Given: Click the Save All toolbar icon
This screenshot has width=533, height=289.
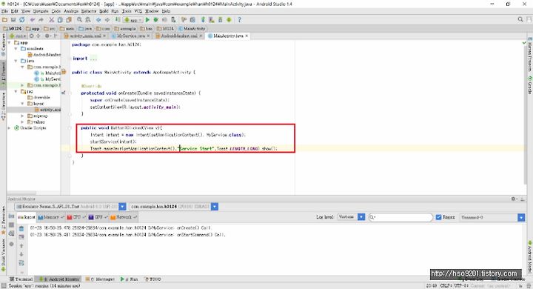Looking at the screenshot, I should tap(13, 20).
